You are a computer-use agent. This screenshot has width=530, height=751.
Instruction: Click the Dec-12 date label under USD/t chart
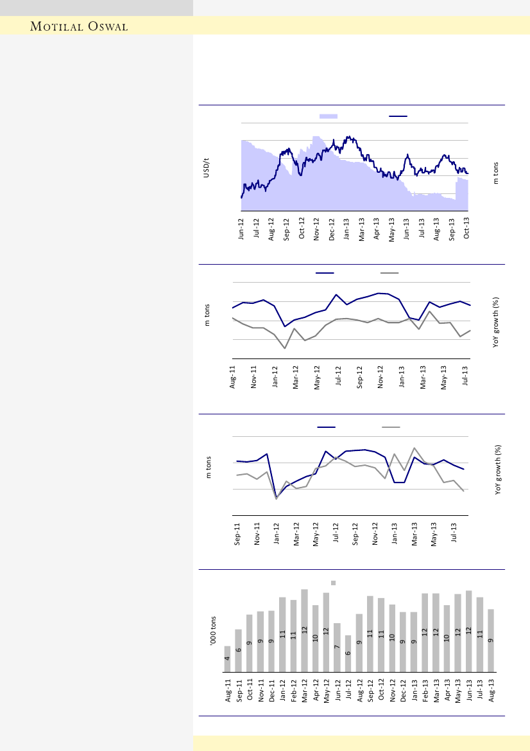[332, 229]
